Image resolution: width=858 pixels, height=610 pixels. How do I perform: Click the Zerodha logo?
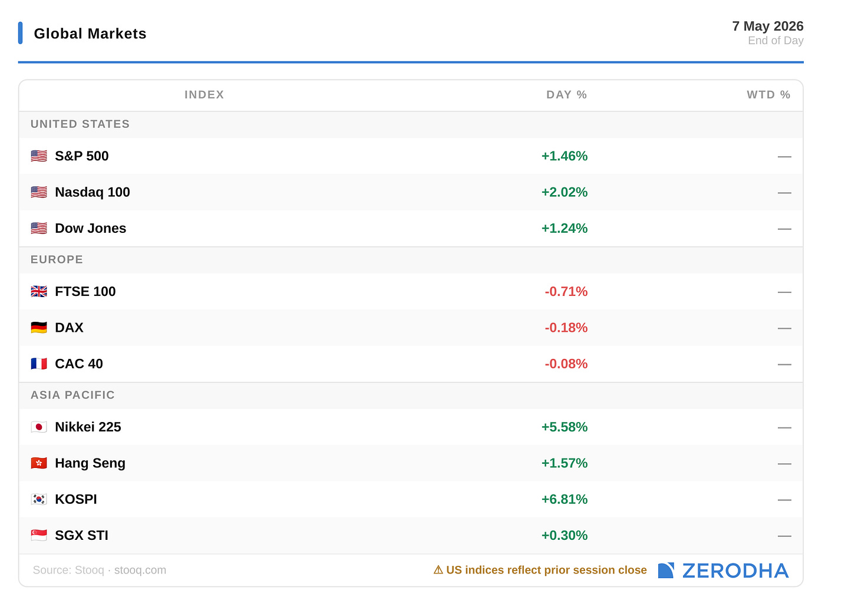(x=723, y=571)
